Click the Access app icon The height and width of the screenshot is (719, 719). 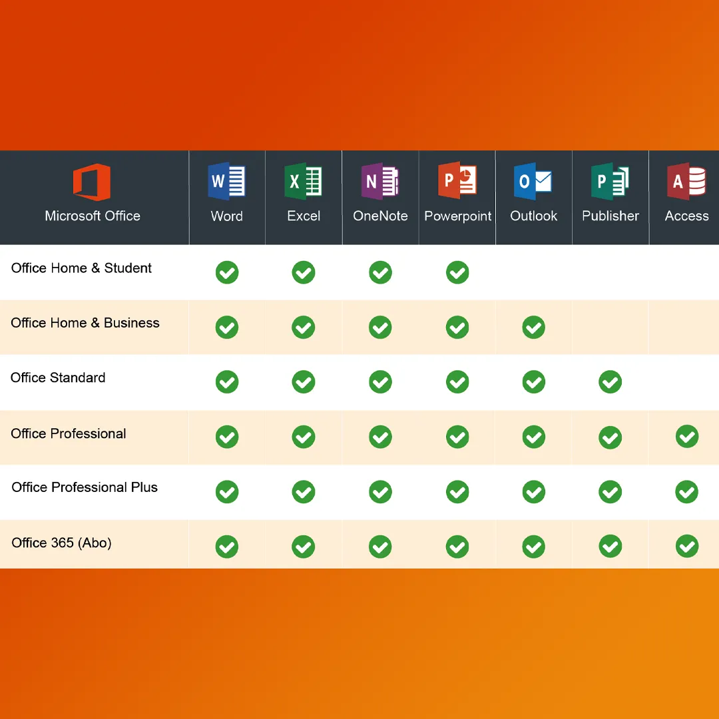pos(686,181)
